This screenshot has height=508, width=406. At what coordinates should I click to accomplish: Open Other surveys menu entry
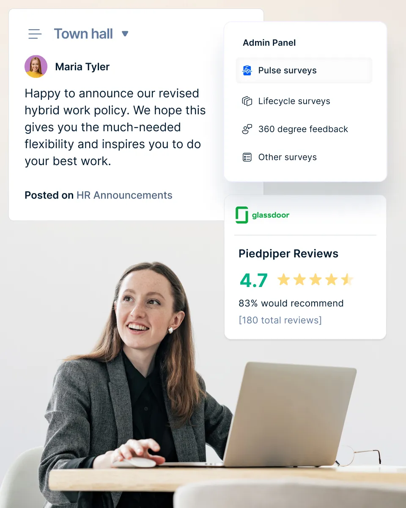[304, 157]
